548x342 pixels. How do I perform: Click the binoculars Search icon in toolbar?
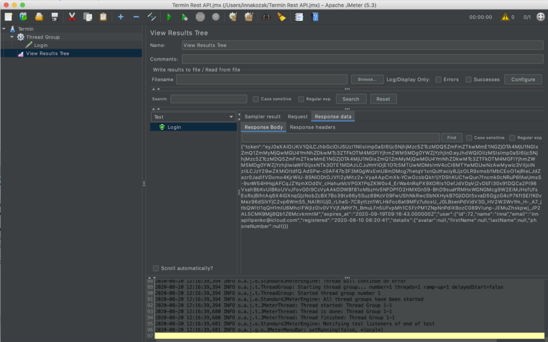point(266,17)
